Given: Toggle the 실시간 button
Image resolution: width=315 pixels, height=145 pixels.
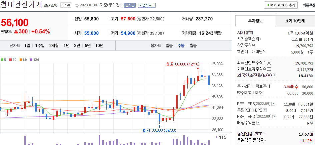Looking at the screenshot, I should pyautogui.click(x=130, y=5).
